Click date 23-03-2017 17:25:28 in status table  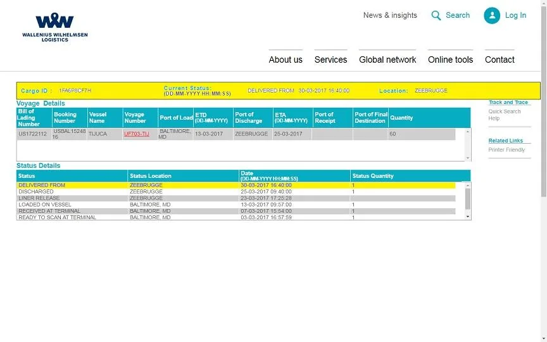[x=266, y=198]
